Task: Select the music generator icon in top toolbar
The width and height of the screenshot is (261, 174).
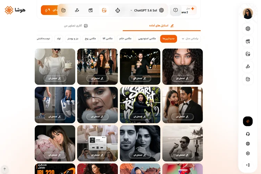Action: pos(77,10)
